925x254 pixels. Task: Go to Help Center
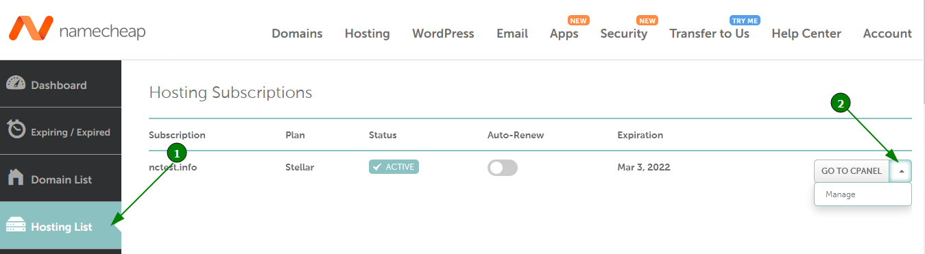tap(806, 34)
